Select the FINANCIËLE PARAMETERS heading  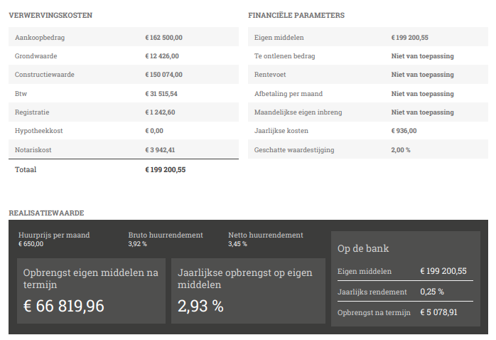[x=296, y=15]
